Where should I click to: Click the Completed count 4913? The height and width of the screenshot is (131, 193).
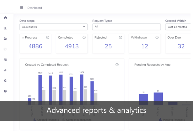tap(72, 46)
